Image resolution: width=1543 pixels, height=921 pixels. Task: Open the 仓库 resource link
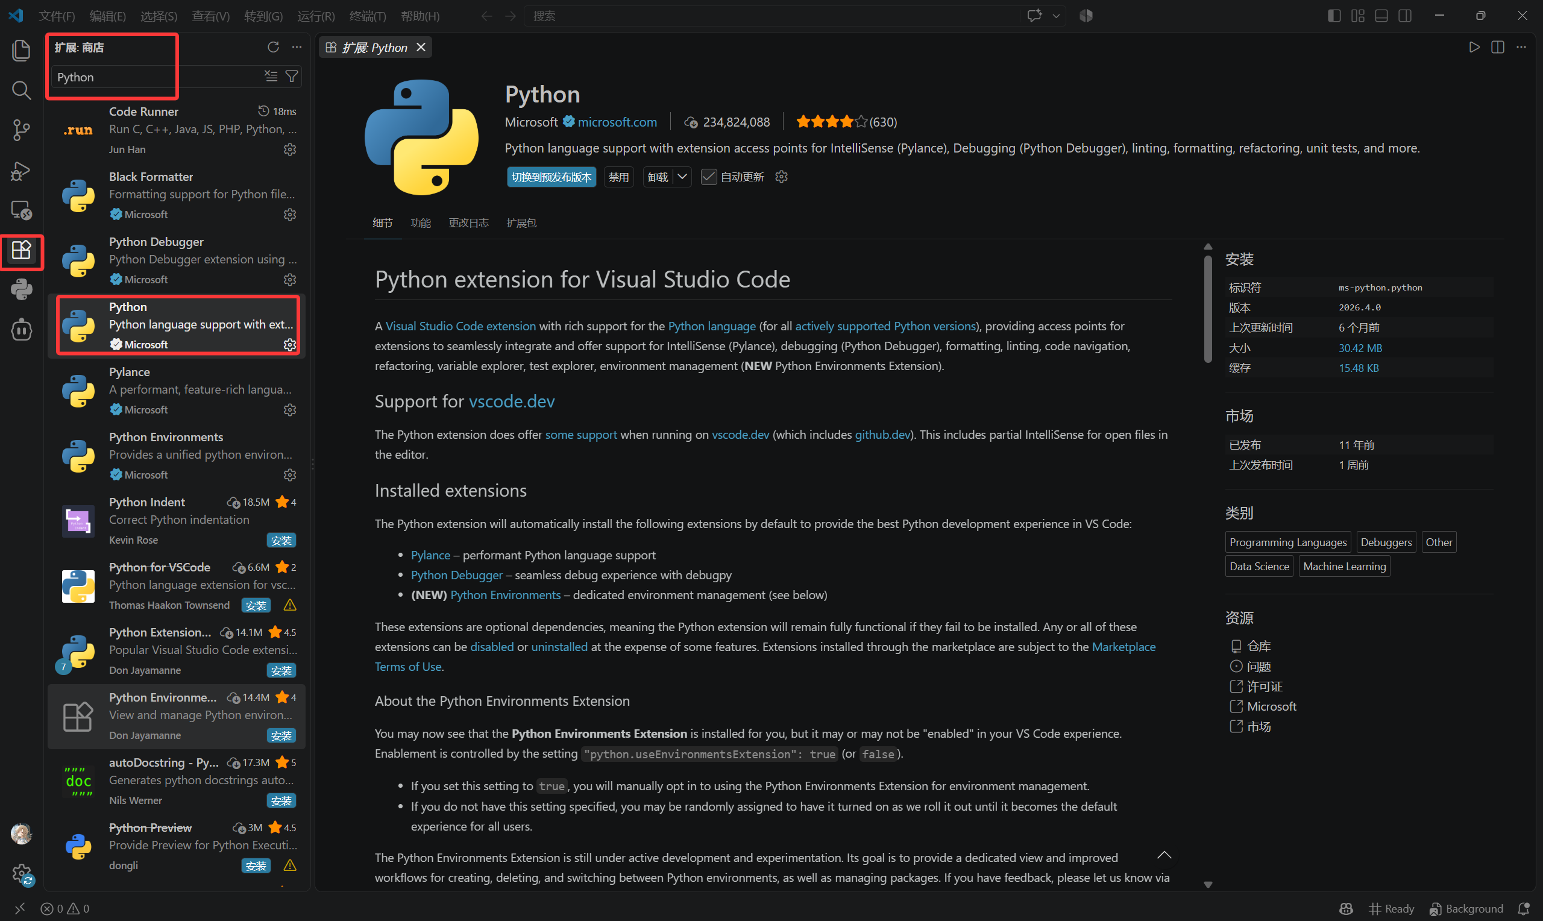pyautogui.click(x=1259, y=646)
